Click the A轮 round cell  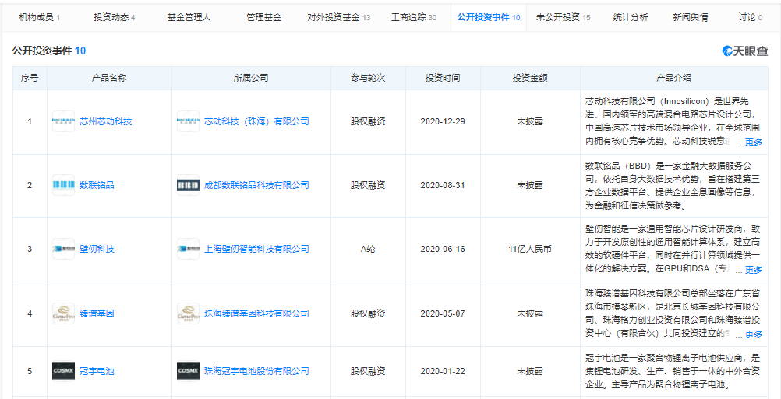coord(368,249)
